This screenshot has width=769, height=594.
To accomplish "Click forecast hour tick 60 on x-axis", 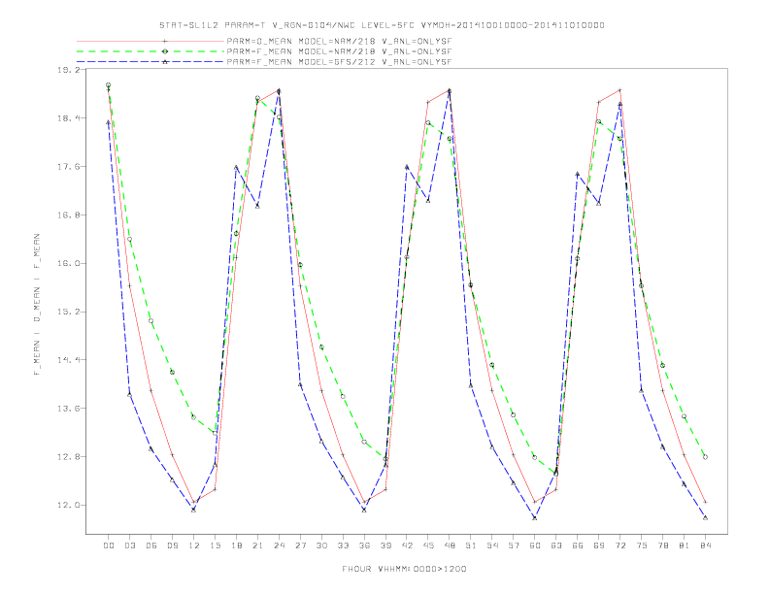I will [x=535, y=545].
